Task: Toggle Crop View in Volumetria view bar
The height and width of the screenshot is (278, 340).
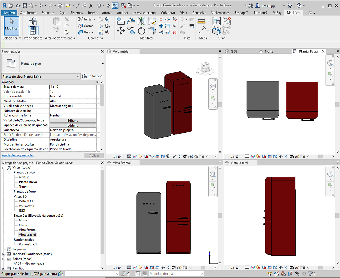Action: click(x=157, y=156)
